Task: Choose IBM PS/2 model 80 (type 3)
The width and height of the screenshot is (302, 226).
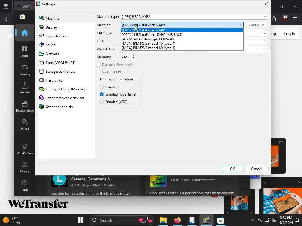Action: click(182, 48)
